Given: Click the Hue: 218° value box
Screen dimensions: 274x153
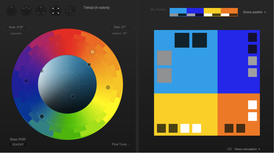Looking at the screenshot, I should coord(16,27).
